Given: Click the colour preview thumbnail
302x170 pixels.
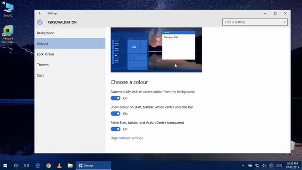Looking at the screenshot, I should point(156,50).
